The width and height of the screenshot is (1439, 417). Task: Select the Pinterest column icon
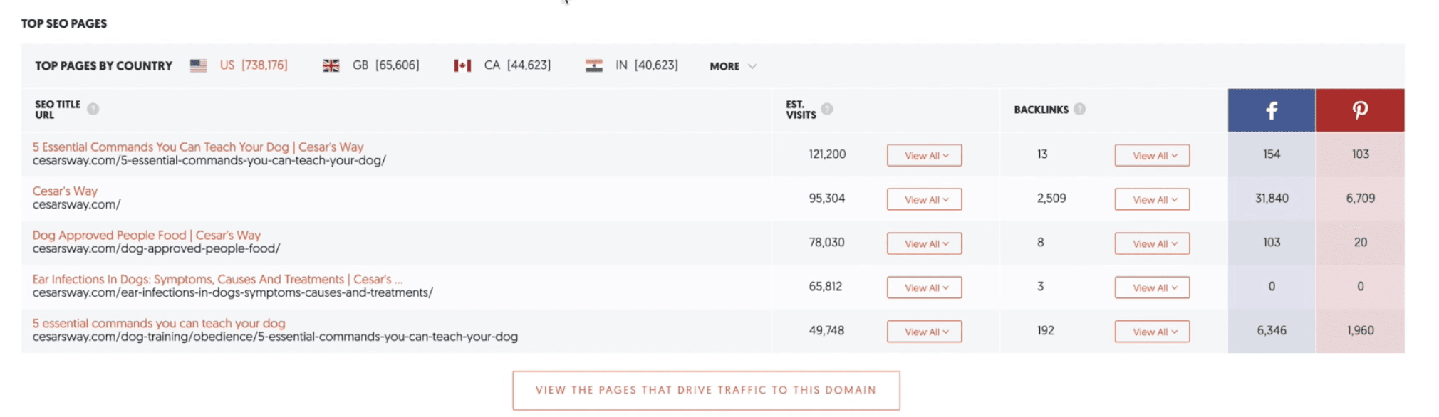click(1359, 109)
